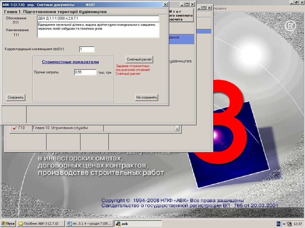305x228 pixels.
Task: Click the avk taskbar button
Action: click(138, 224)
